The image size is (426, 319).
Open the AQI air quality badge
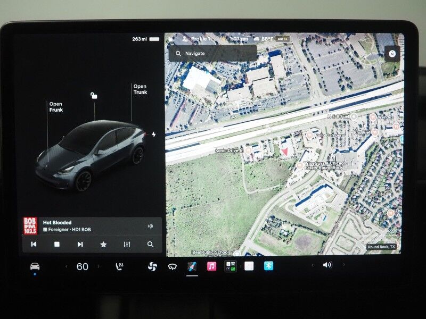coord(283,39)
